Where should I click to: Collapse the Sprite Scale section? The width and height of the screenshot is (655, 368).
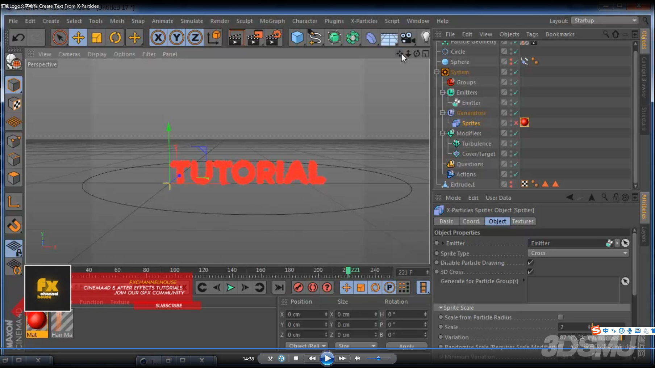(x=441, y=308)
